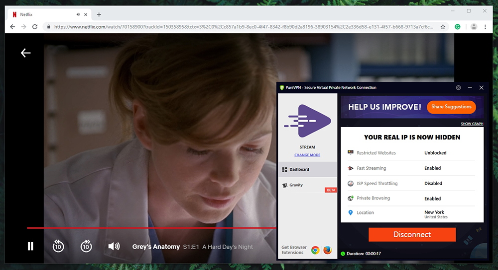Click the ISP Speed Throttling icon
The image size is (498, 270).
[x=351, y=183]
